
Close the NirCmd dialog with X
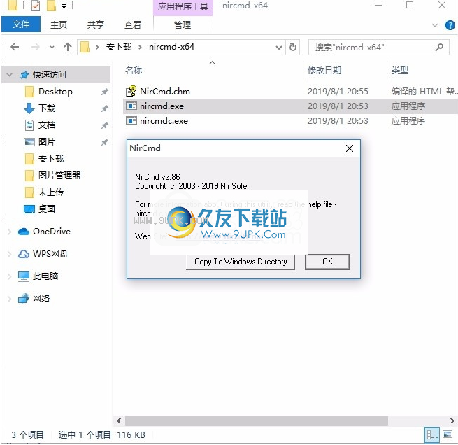tap(350, 148)
